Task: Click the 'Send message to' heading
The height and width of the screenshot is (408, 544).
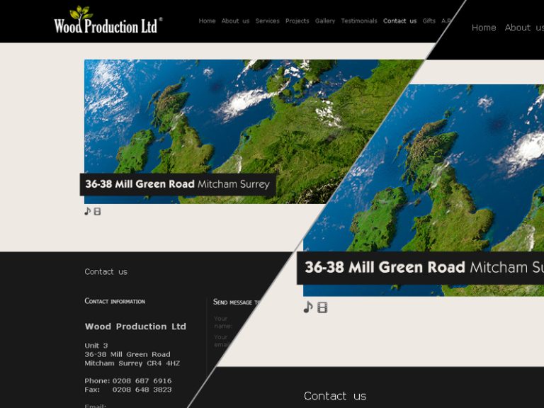Action: click(237, 302)
